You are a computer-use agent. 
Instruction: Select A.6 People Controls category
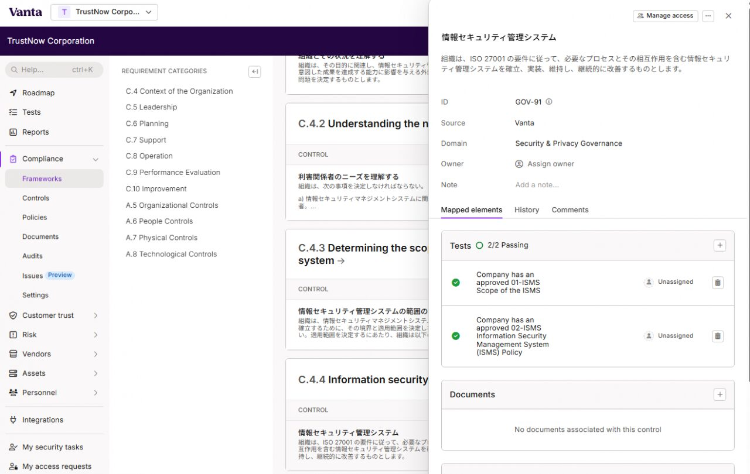click(159, 221)
